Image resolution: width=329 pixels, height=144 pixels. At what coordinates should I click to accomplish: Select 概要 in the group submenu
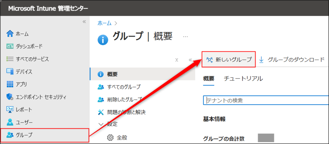pyautogui.click(x=142, y=74)
